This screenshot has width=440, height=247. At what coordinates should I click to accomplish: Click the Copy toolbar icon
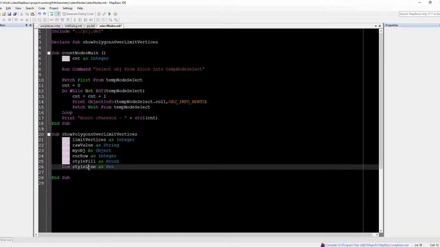[x=27, y=14]
